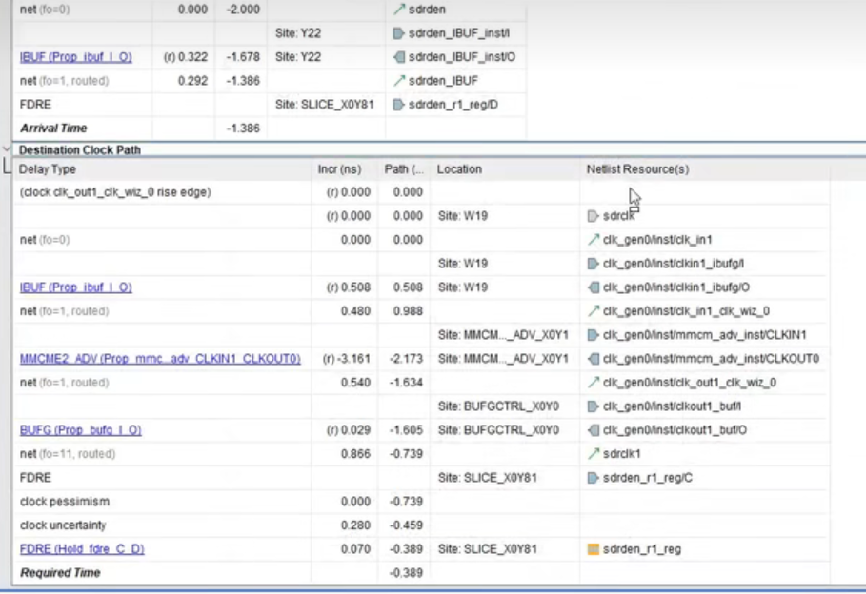This screenshot has height=594, width=866.
Task: Select the clk_out1_clk_wiz_0 rise edge row
Action: [420, 192]
